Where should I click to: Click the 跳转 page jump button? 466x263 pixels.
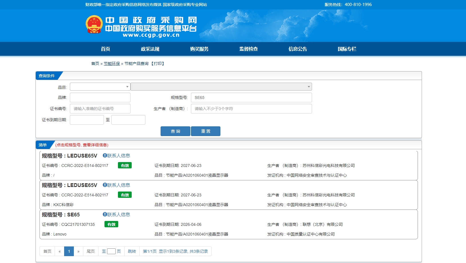(132, 251)
